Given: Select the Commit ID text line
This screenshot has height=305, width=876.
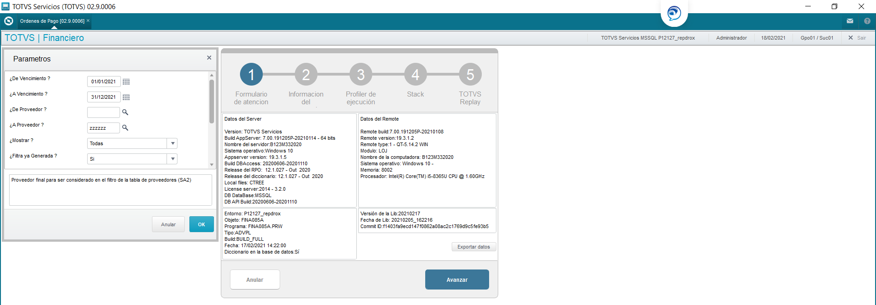Looking at the screenshot, I should click(424, 226).
